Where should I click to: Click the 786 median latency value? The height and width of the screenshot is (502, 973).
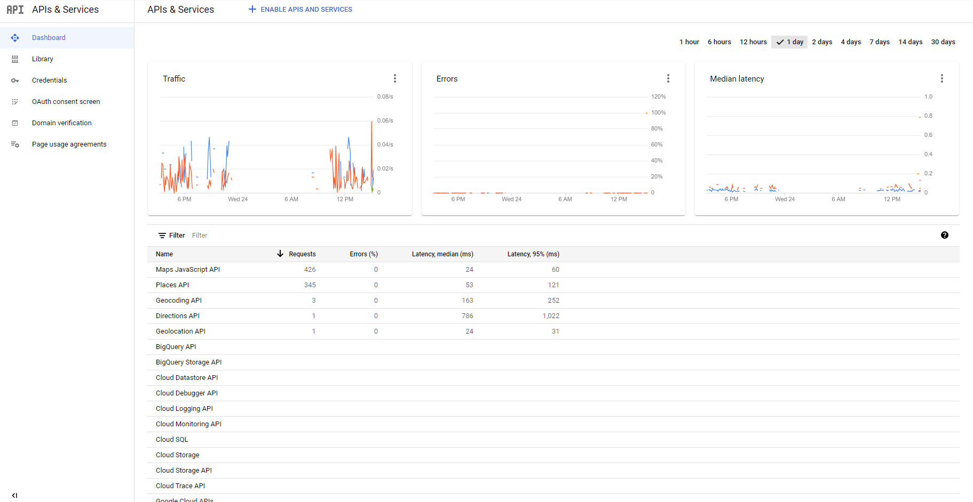468,316
